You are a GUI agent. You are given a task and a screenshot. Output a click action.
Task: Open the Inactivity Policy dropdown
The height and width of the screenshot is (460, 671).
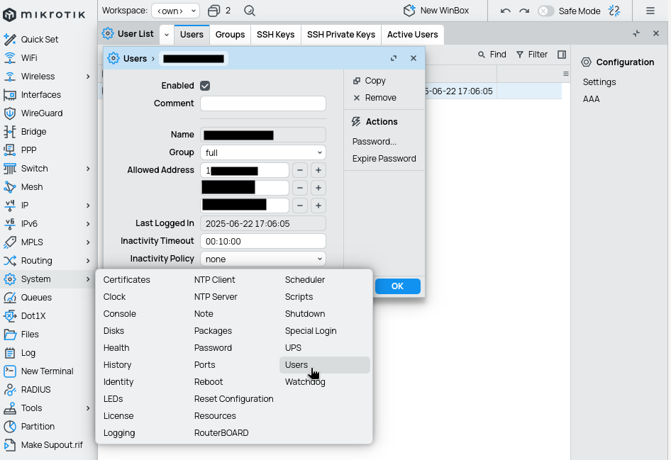(262, 259)
